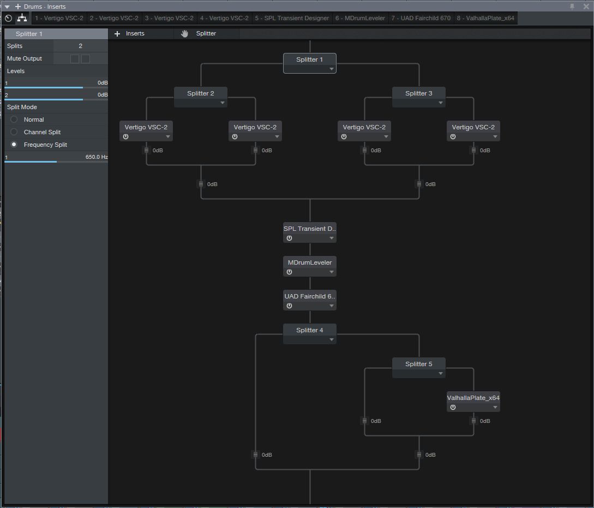Open the Splitter 5 dropdown arrow
Image resolution: width=594 pixels, height=508 pixels.
click(x=441, y=373)
